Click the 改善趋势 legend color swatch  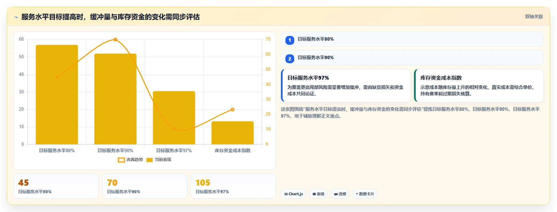(121, 160)
